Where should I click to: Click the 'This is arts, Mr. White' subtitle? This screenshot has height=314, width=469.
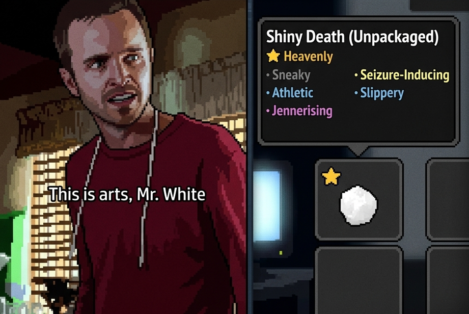point(127,194)
